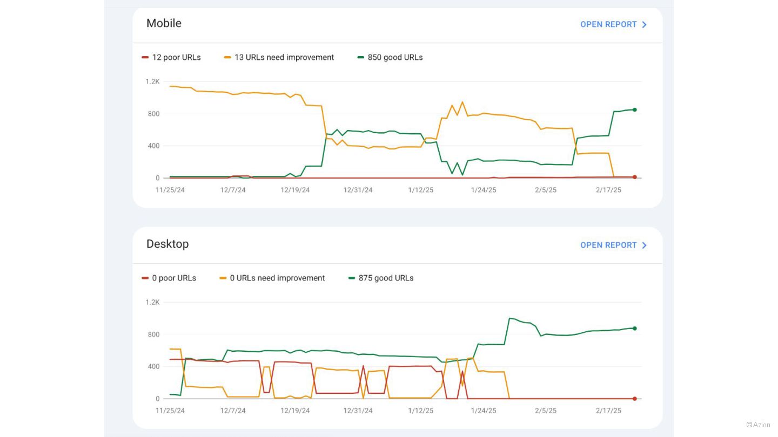Click the red endpoint dot on Mobile chart
Screen dimensions: 778x437
[635, 177]
